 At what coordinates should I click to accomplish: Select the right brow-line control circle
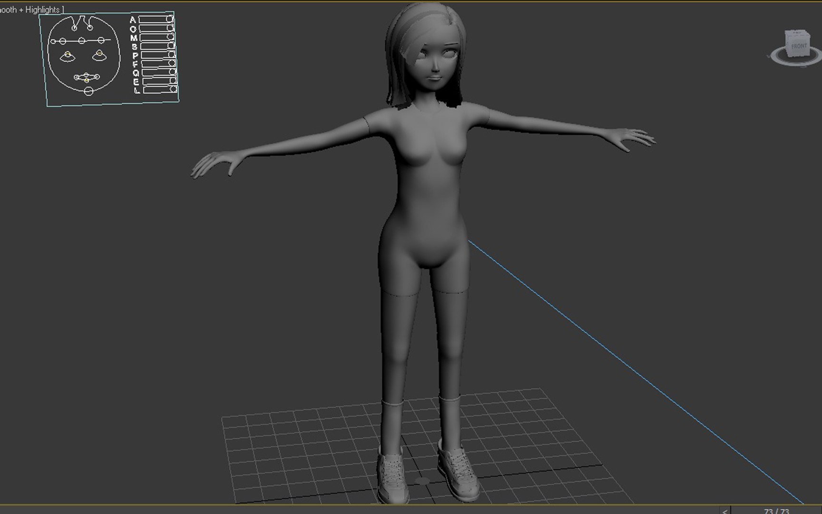(101, 40)
